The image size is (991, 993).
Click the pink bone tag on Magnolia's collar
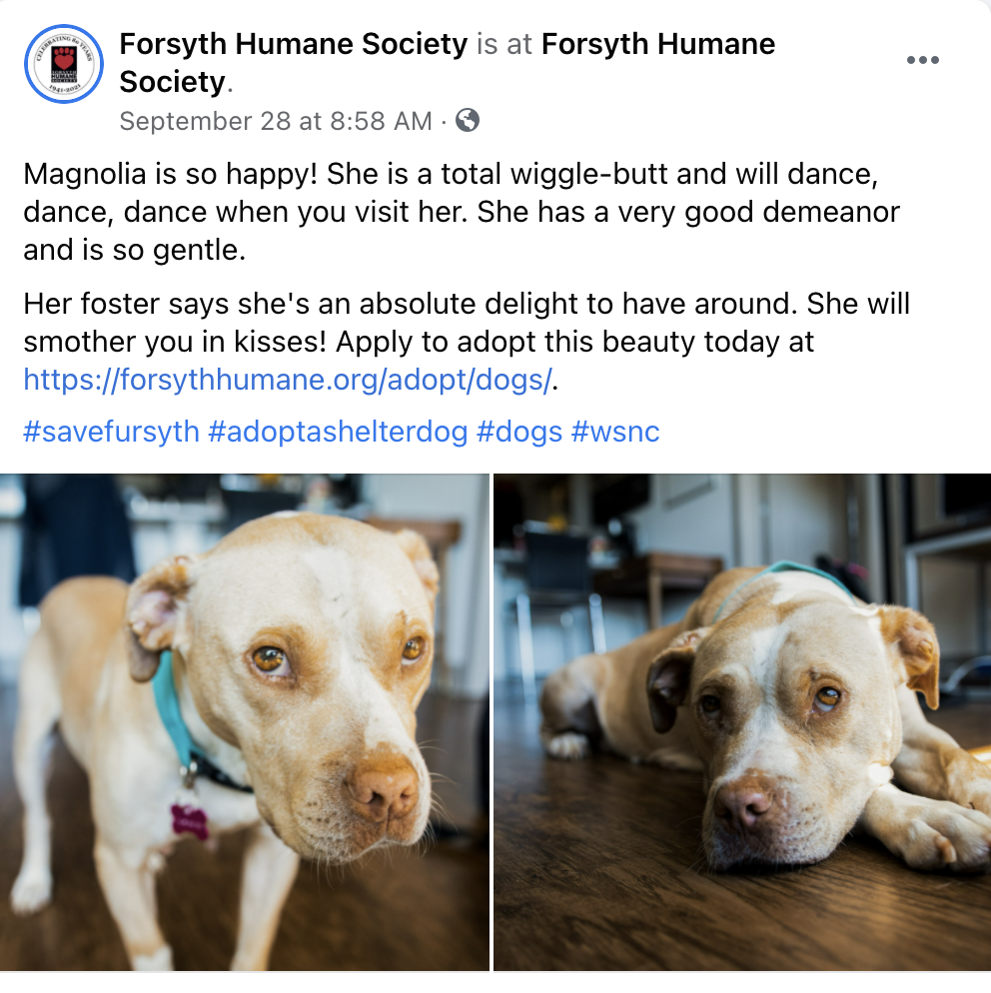click(190, 821)
